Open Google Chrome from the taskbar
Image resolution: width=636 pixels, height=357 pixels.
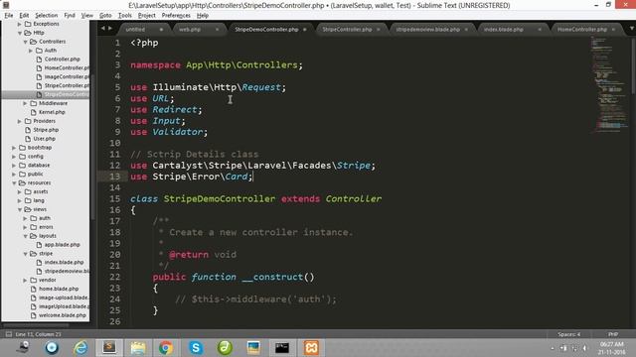pyautogui.click(x=166, y=348)
